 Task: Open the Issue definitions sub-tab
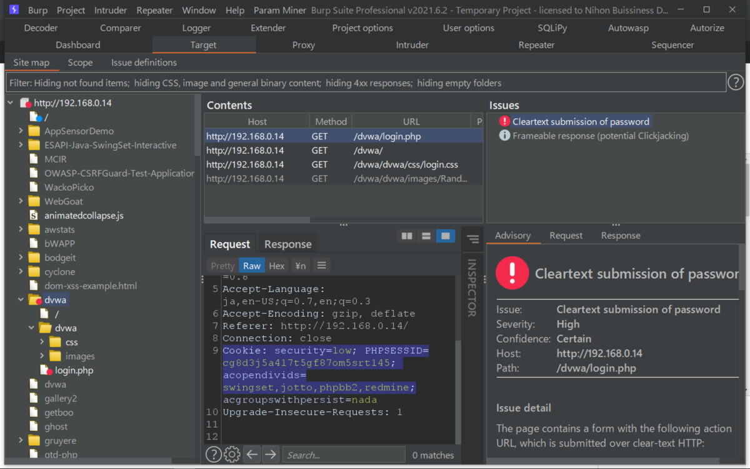144,63
